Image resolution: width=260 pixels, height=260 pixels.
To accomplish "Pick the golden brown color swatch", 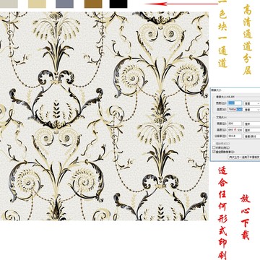I will pos(93,4).
